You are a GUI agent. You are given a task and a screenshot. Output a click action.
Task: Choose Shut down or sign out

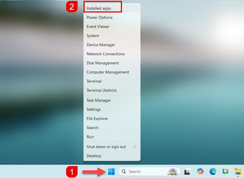tap(112, 147)
